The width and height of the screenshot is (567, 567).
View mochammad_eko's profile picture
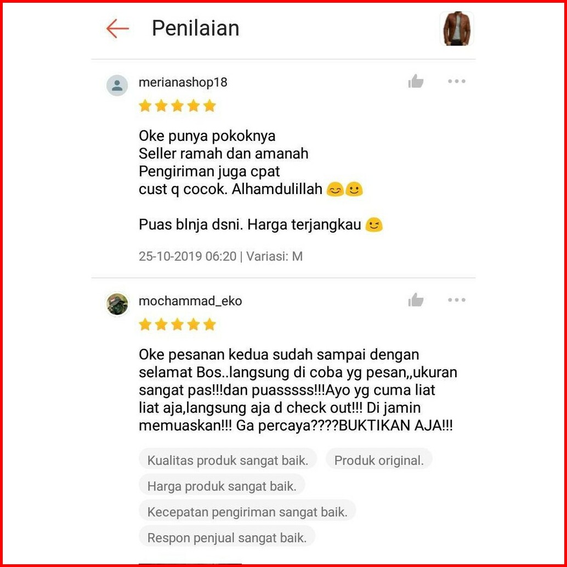117,304
